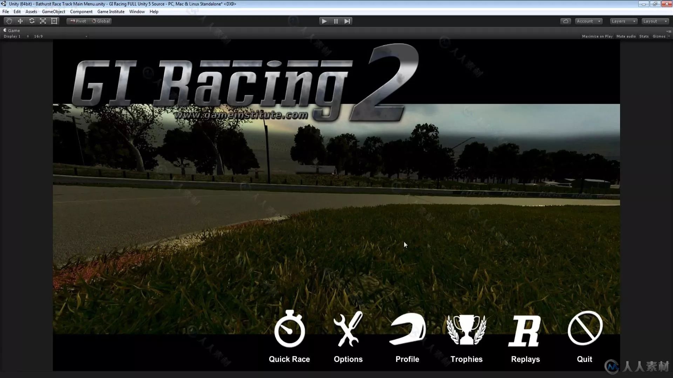Select the Move tool
Image resolution: width=673 pixels, height=378 pixels.
pyautogui.click(x=20, y=21)
